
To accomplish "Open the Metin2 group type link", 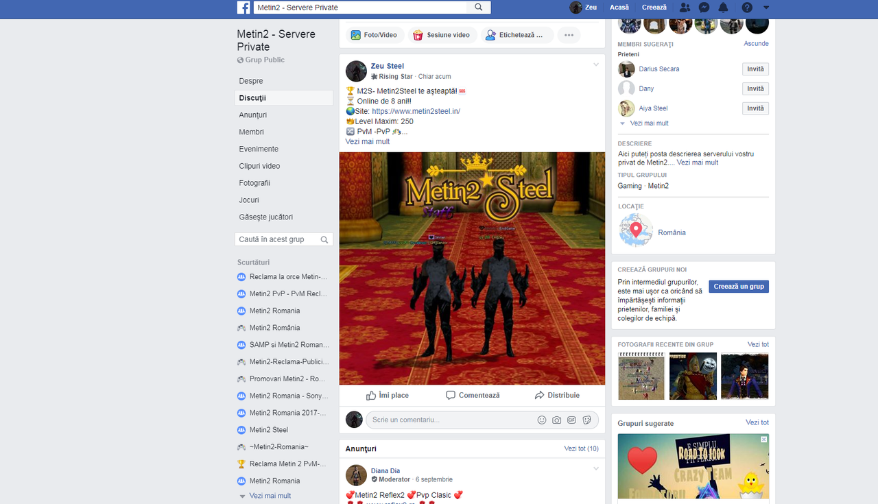I will 658,186.
